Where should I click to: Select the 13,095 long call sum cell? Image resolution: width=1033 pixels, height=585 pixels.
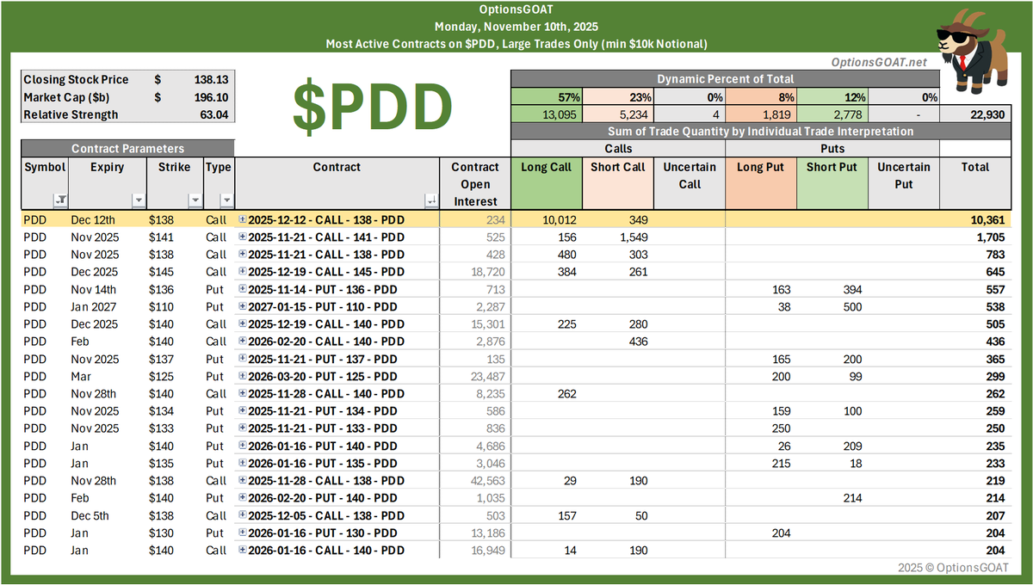pyautogui.click(x=547, y=114)
